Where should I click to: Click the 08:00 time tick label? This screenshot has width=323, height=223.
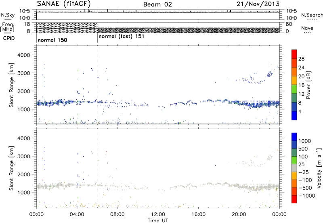(x=117, y=215)
